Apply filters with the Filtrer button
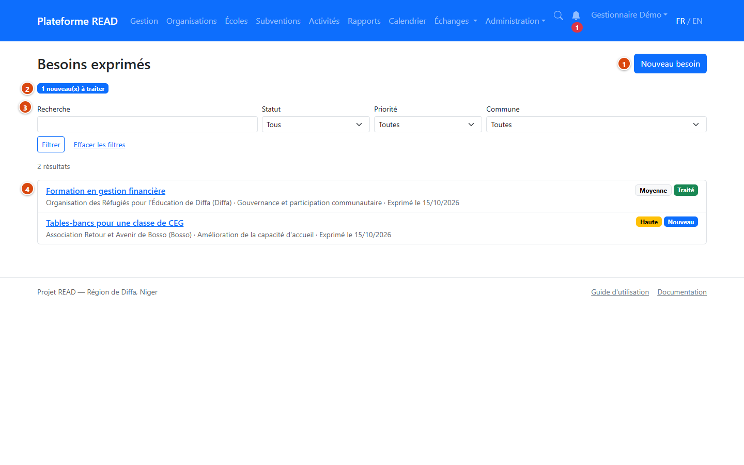This screenshot has height=465, width=744. click(51, 145)
